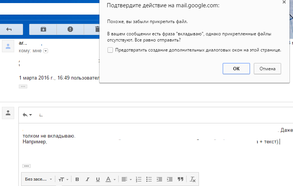Click the sender avatar of received email
The width and height of the screenshot is (293, 186).
[x=8, y=46]
